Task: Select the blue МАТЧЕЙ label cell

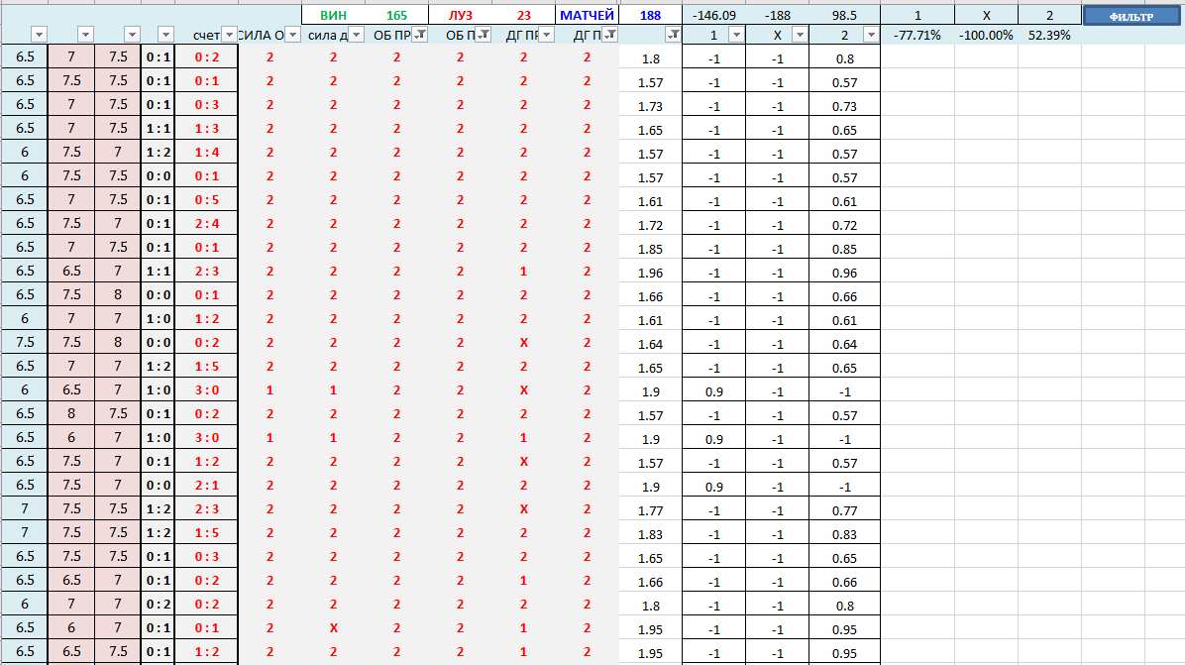Action: pos(588,15)
